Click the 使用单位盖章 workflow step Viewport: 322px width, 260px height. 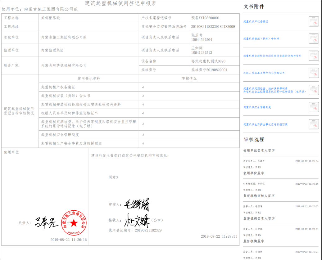[254, 173]
